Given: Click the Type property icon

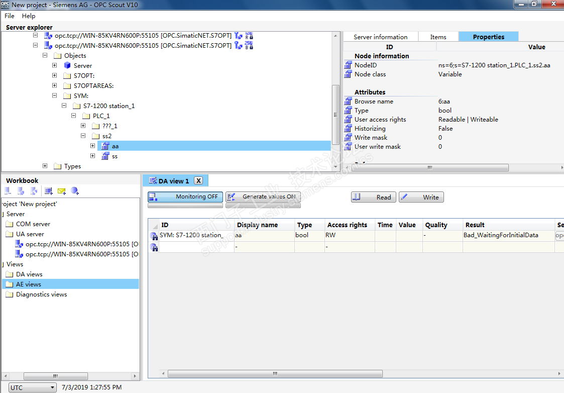Looking at the screenshot, I should tap(348, 111).
